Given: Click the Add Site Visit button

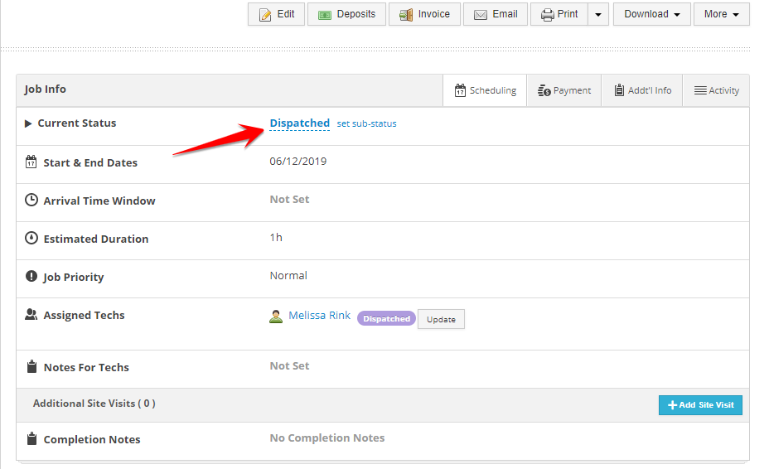Looking at the screenshot, I should (700, 405).
